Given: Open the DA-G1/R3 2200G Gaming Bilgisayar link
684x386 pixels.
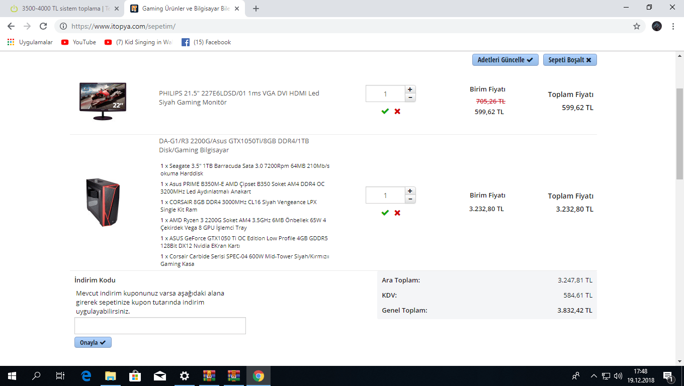Looking at the screenshot, I should (234, 145).
